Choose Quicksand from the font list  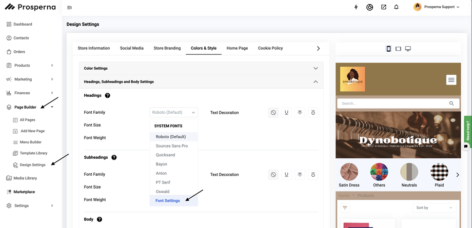[x=166, y=155]
